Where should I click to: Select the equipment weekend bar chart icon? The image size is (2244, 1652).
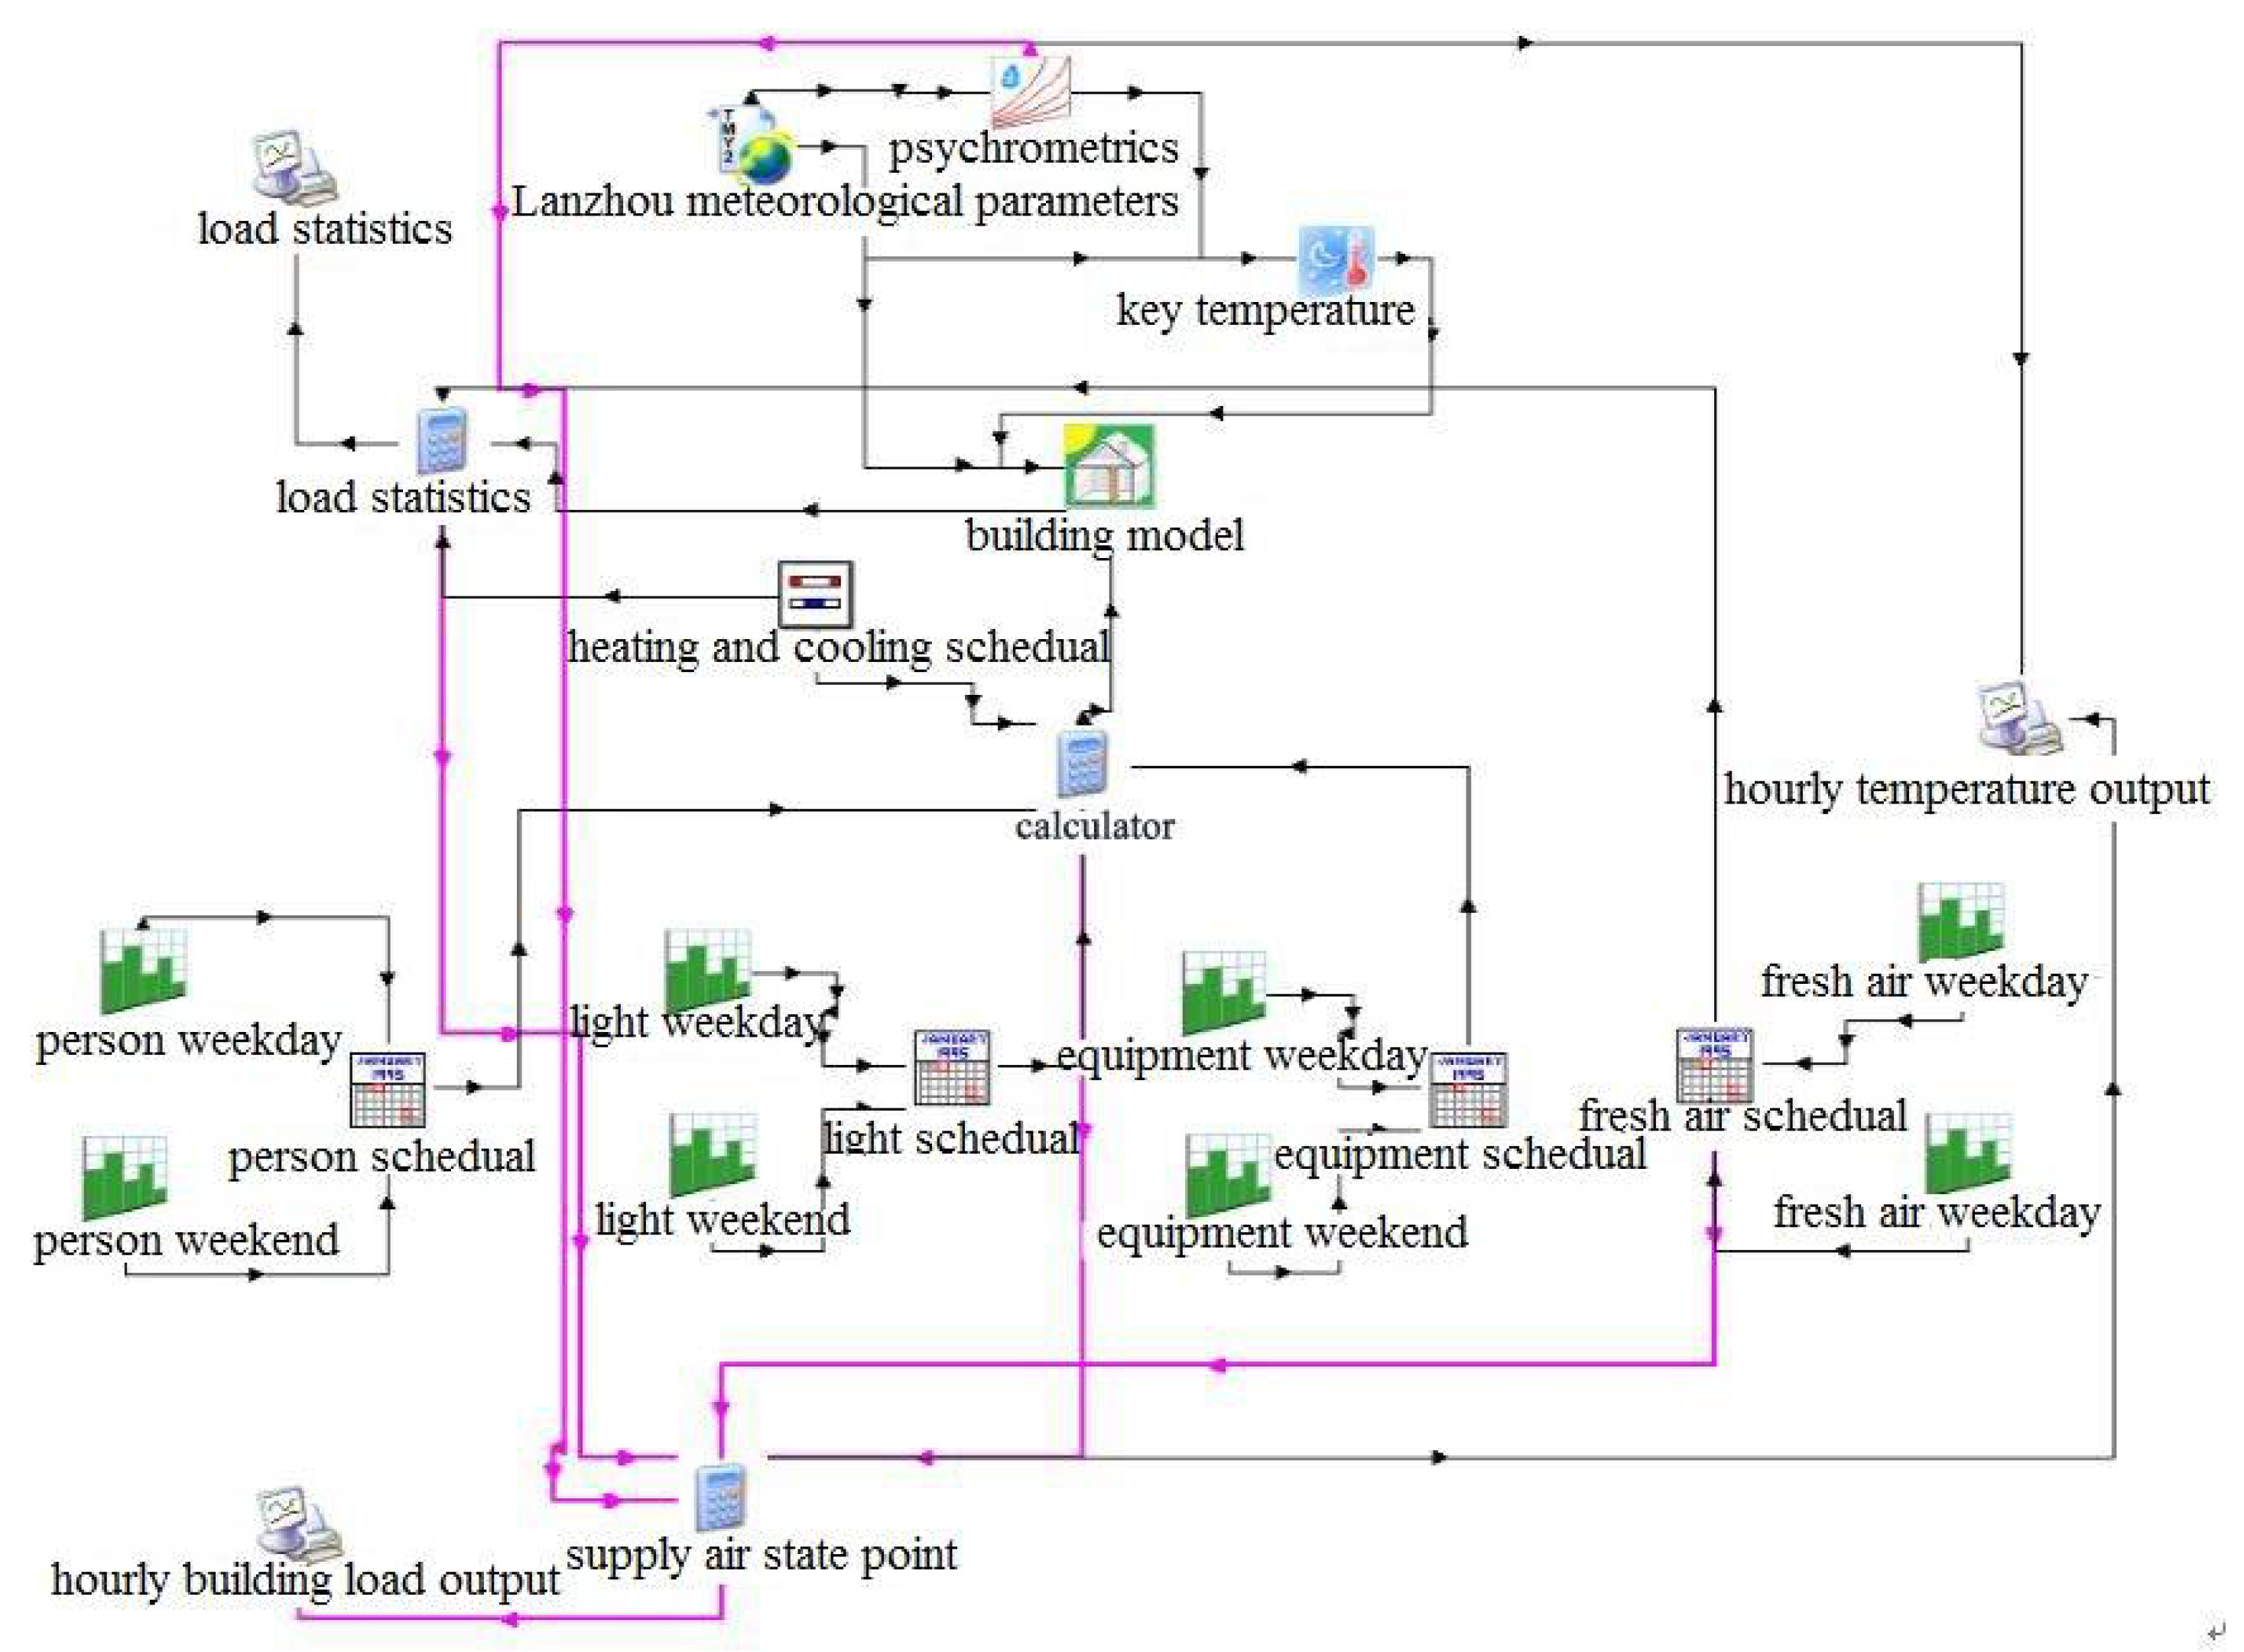pyautogui.click(x=1227, y=1175)
